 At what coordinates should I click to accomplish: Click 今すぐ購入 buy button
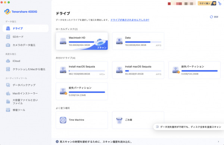[x=207, y=3]
